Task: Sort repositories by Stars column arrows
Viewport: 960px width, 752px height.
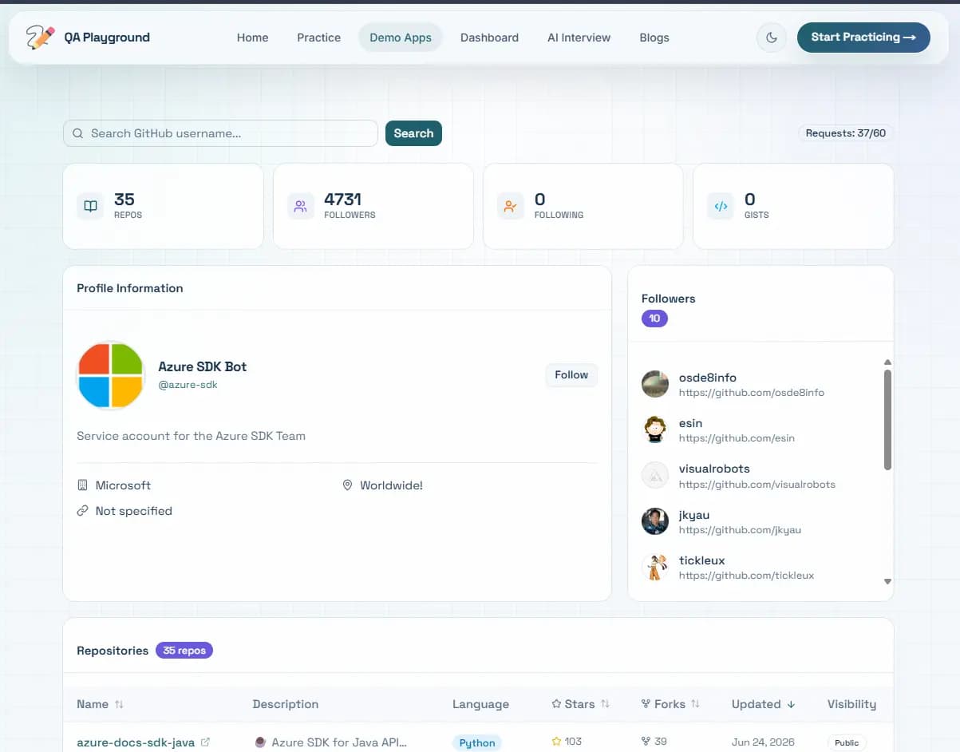Action: [605, 704]
